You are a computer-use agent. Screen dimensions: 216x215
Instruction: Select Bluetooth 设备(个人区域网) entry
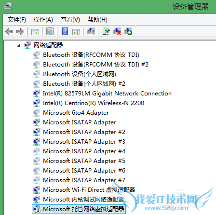pyautogui.click(x=80, y=74)
